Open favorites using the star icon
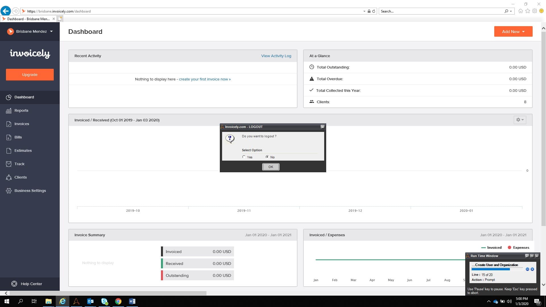Screen dimensions: 546x307 coord(528,11)
